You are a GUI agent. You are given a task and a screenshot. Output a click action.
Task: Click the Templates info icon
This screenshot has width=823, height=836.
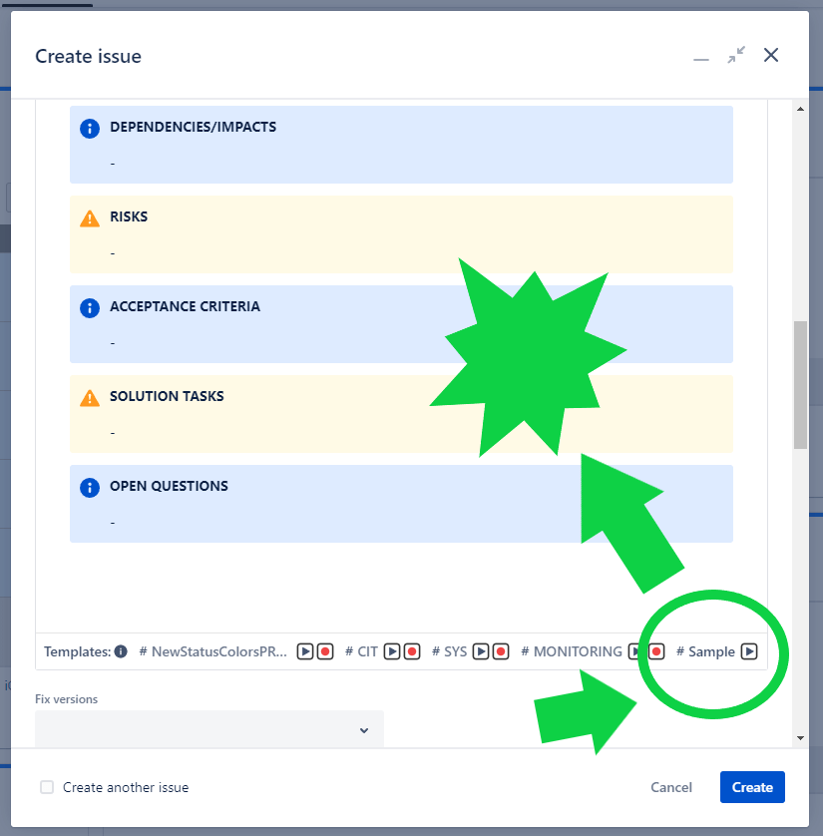pos(121,651)
